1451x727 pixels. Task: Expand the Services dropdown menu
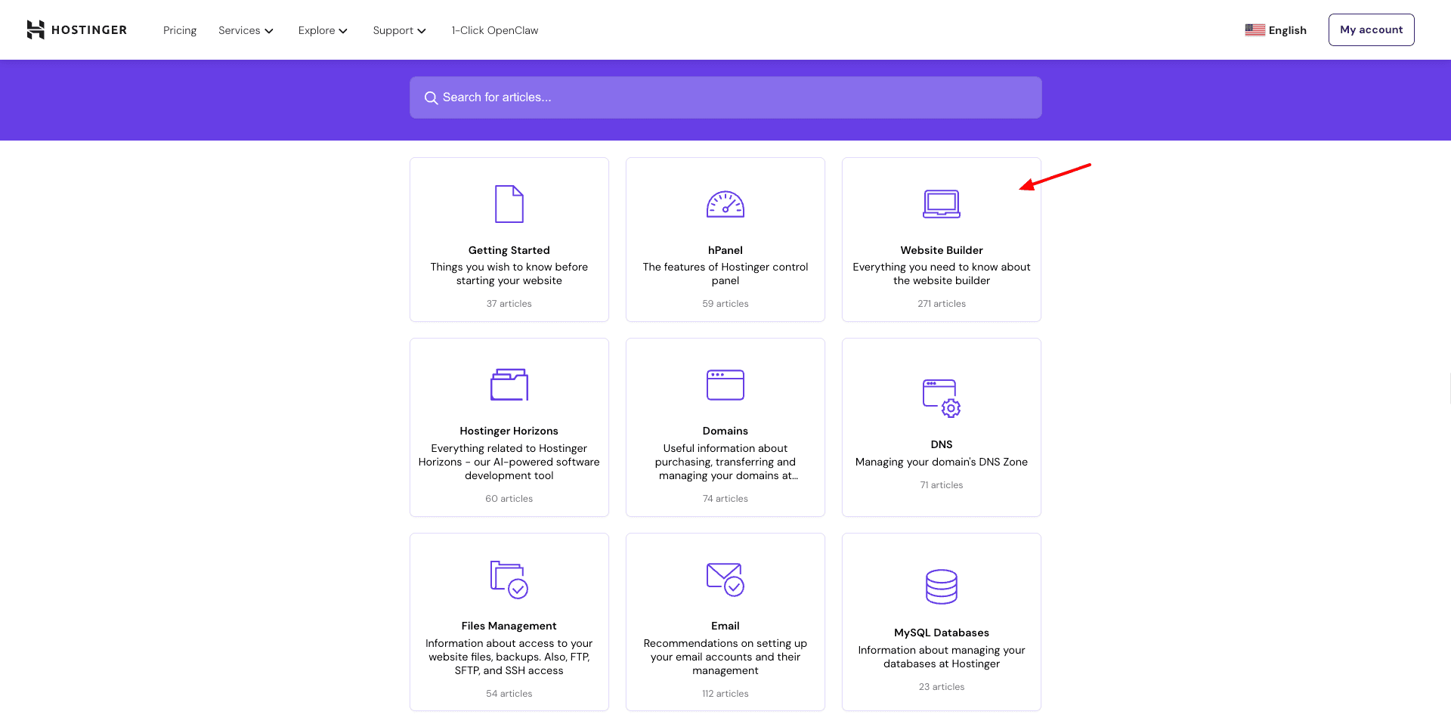pos(246,30)
